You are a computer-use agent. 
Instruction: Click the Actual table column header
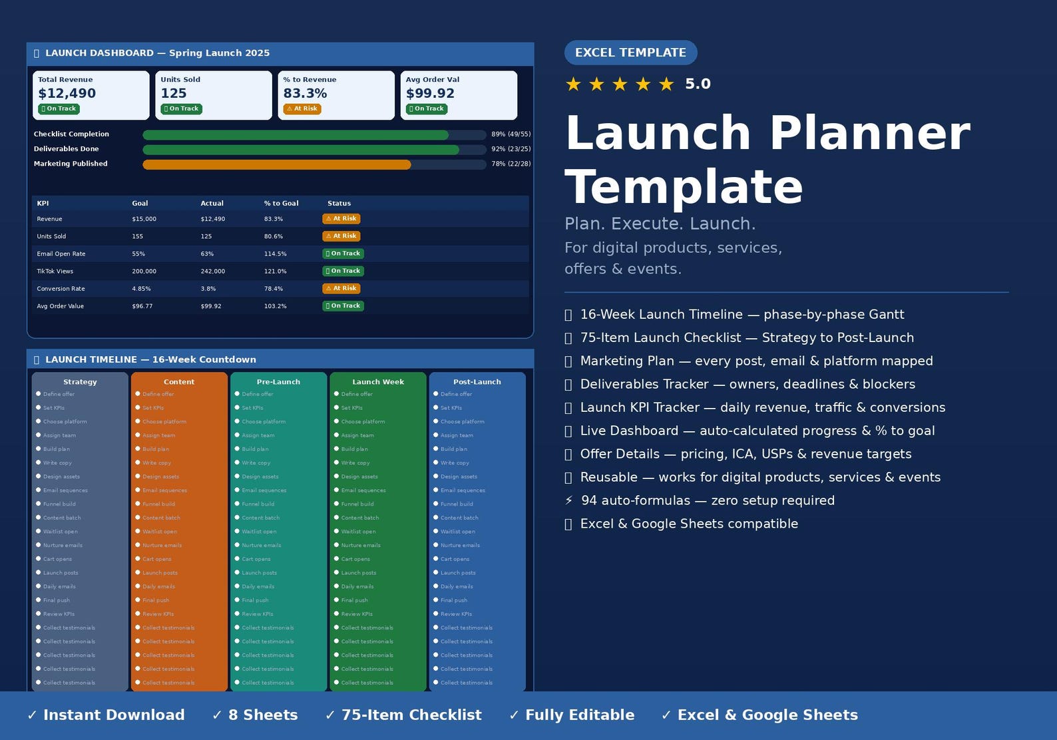coord(212,204)
